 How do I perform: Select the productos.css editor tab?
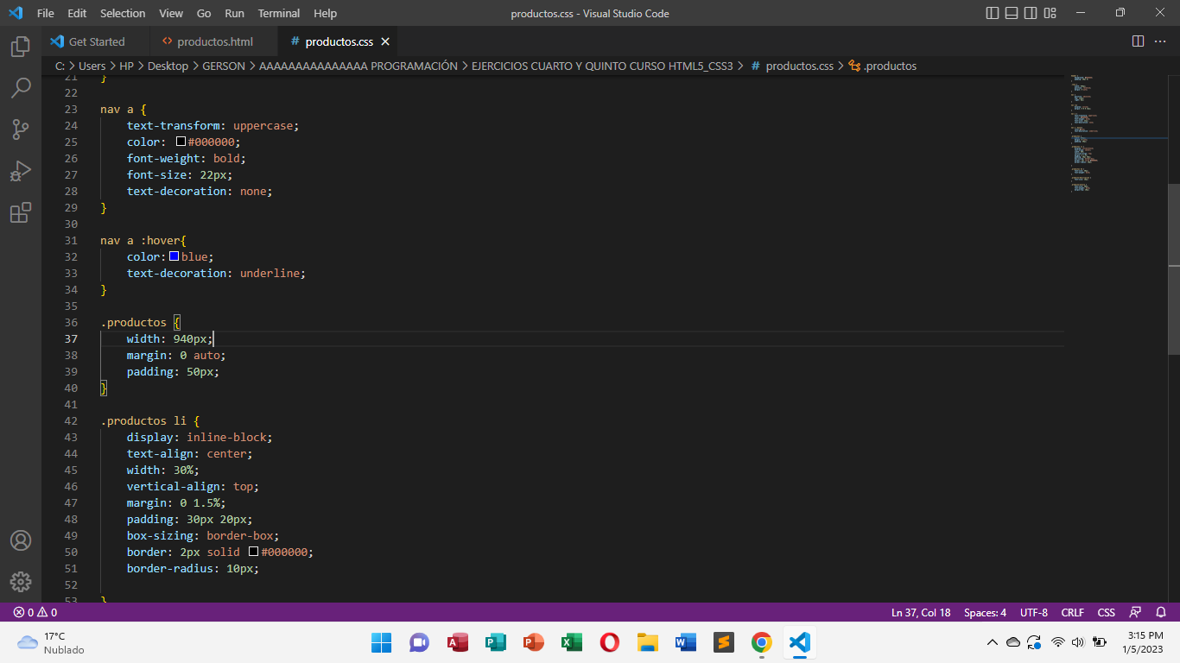click(x=339, y=41)
